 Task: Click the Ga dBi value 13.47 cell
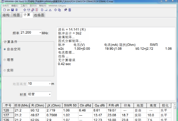[100, 115]
